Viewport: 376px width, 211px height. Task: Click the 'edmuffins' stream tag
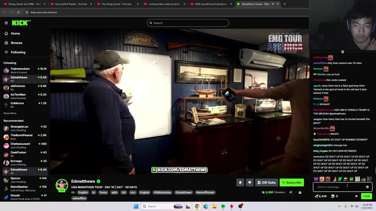point(79,198)
